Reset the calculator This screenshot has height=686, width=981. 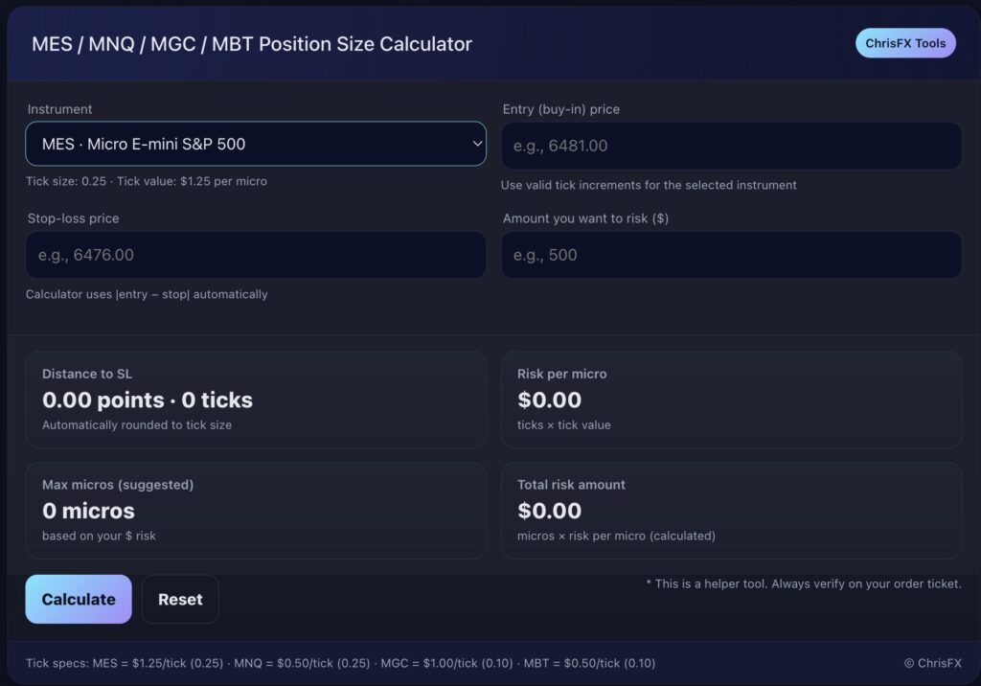pos(180,599)
